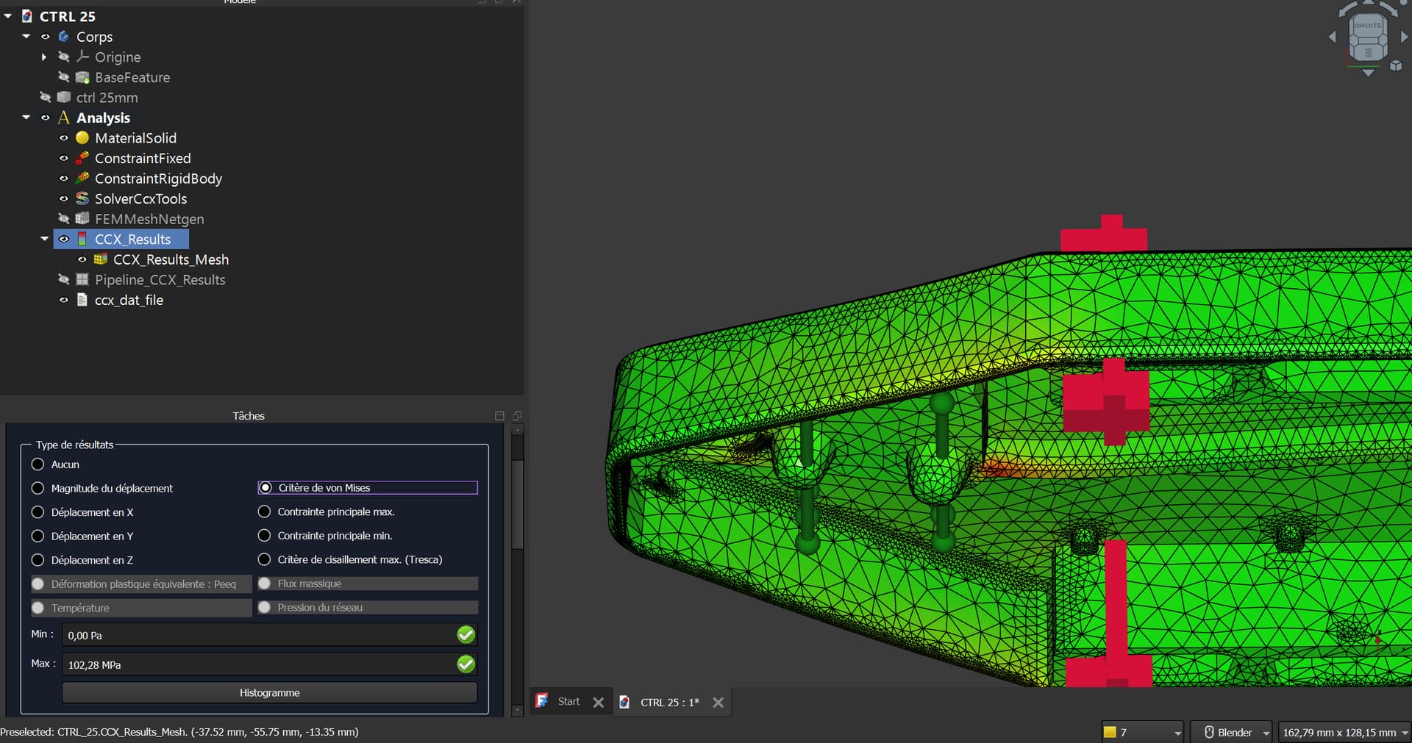Click the Max value input field
The image size is (1412, 743).
click(x=257, y=664)
